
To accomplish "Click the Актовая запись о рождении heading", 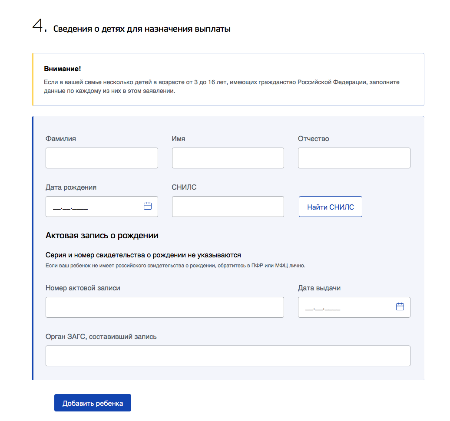I will [102, 235].
